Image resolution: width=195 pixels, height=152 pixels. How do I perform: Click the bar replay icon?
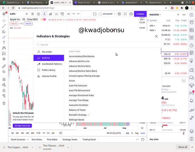(x=68, y=14)
